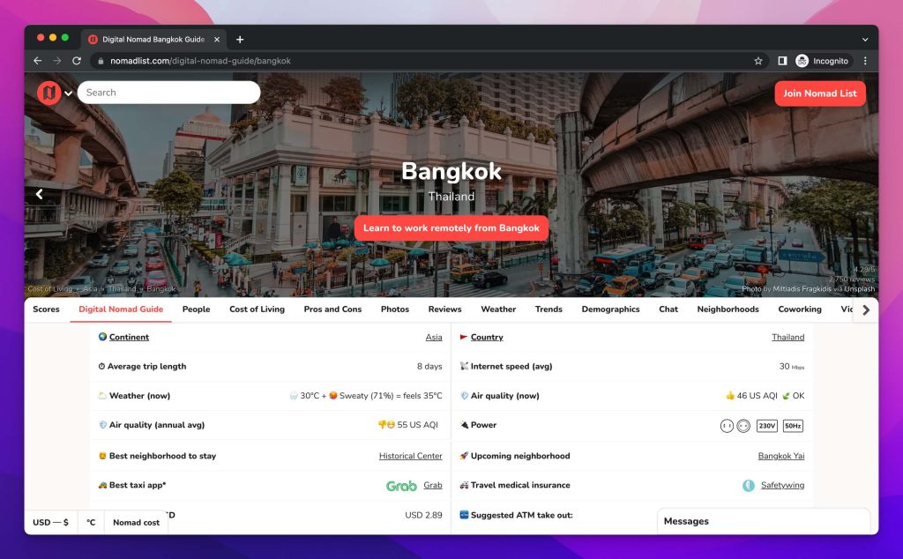Click browser forward arrow

click(57, 61)
